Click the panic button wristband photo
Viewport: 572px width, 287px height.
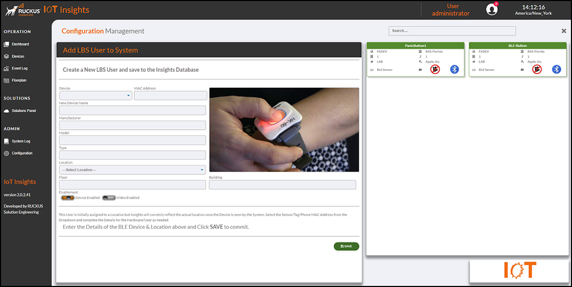284,129
